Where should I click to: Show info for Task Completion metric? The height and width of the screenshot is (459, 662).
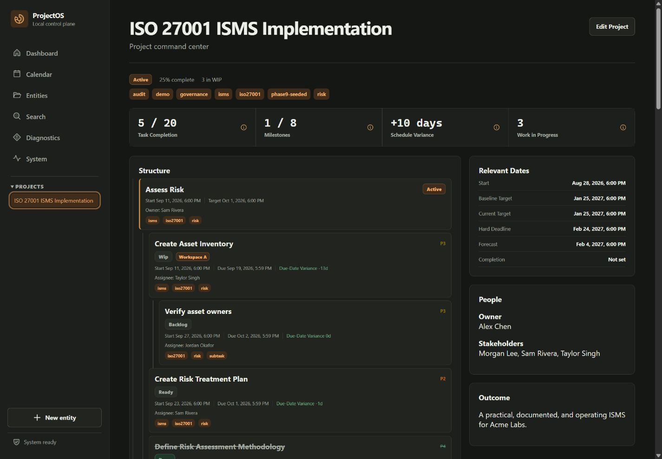click(x=243, y=127)
